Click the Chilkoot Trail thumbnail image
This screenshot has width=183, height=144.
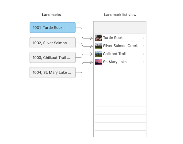[98, 54]
